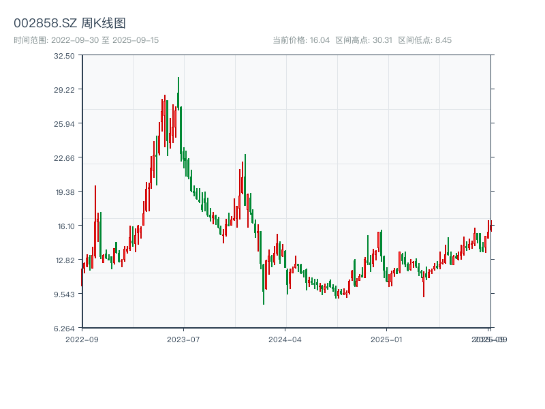Click the 区间低点: 8.45 label
The image size is (545, 409).
[424, 40]
